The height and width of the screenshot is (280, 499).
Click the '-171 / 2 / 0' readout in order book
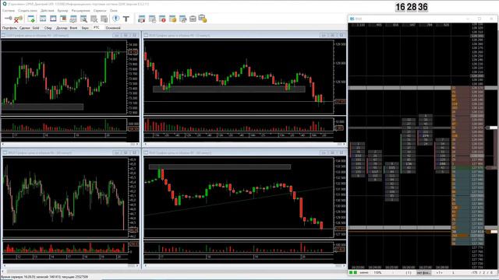click(483, 273)
